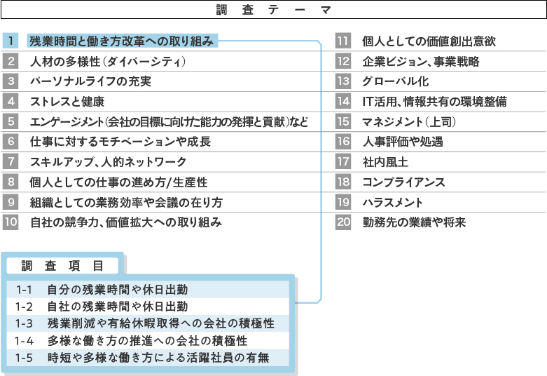Select the number 17 badge beside 社内風土

(343, 162)
